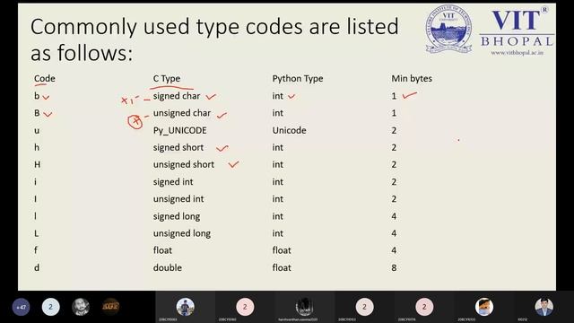The image size is (574, 323).
Task: Click the 'unsigned int' C type
Action: (x=178, y=199)
